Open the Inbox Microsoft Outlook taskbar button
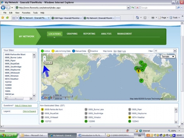Image resolution: width=184 pixels, height=138 pixels. pyautogui.click(x=33, y=135)
